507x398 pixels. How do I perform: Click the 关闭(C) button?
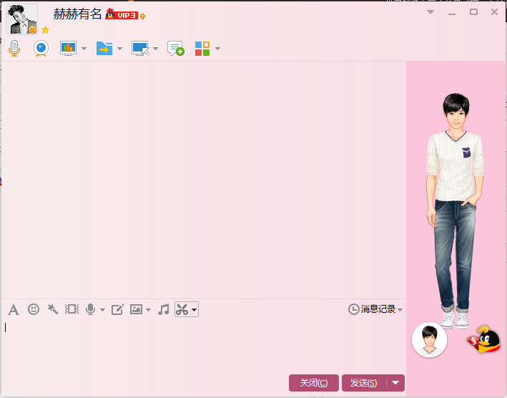(x=314, y=383)
